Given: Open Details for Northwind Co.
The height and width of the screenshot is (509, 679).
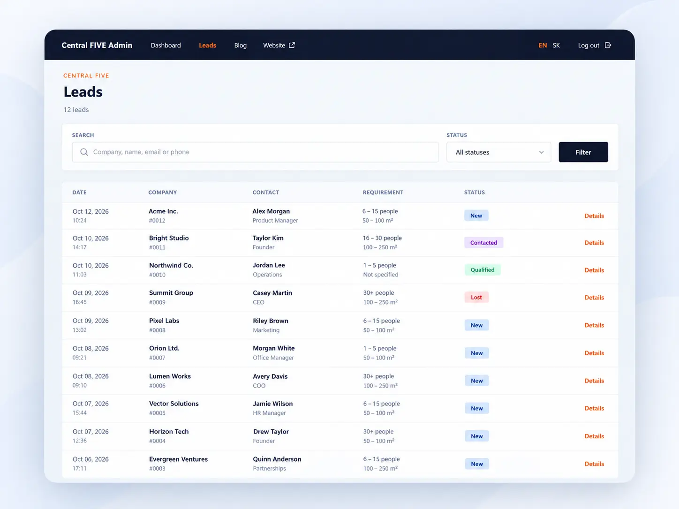Looking at the screenshot, I should click(x=594, y=270).
